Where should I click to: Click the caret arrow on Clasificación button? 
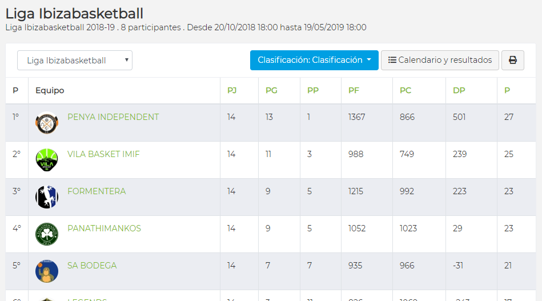pyautogui.click(x=369, y=60)
